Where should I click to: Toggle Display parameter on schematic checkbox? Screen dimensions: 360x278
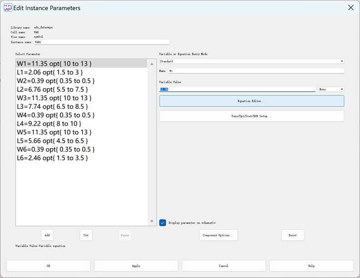pos(163,223)
